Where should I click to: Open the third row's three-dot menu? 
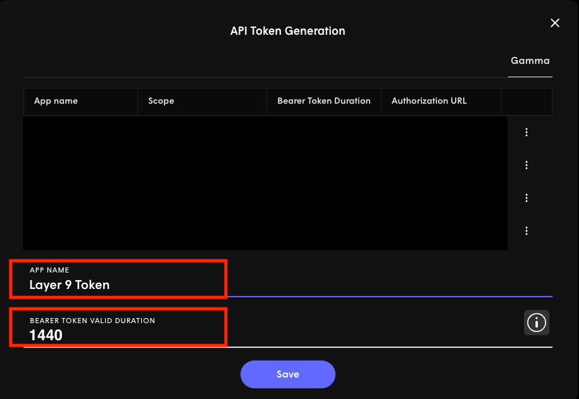click(x=526, y=198)
